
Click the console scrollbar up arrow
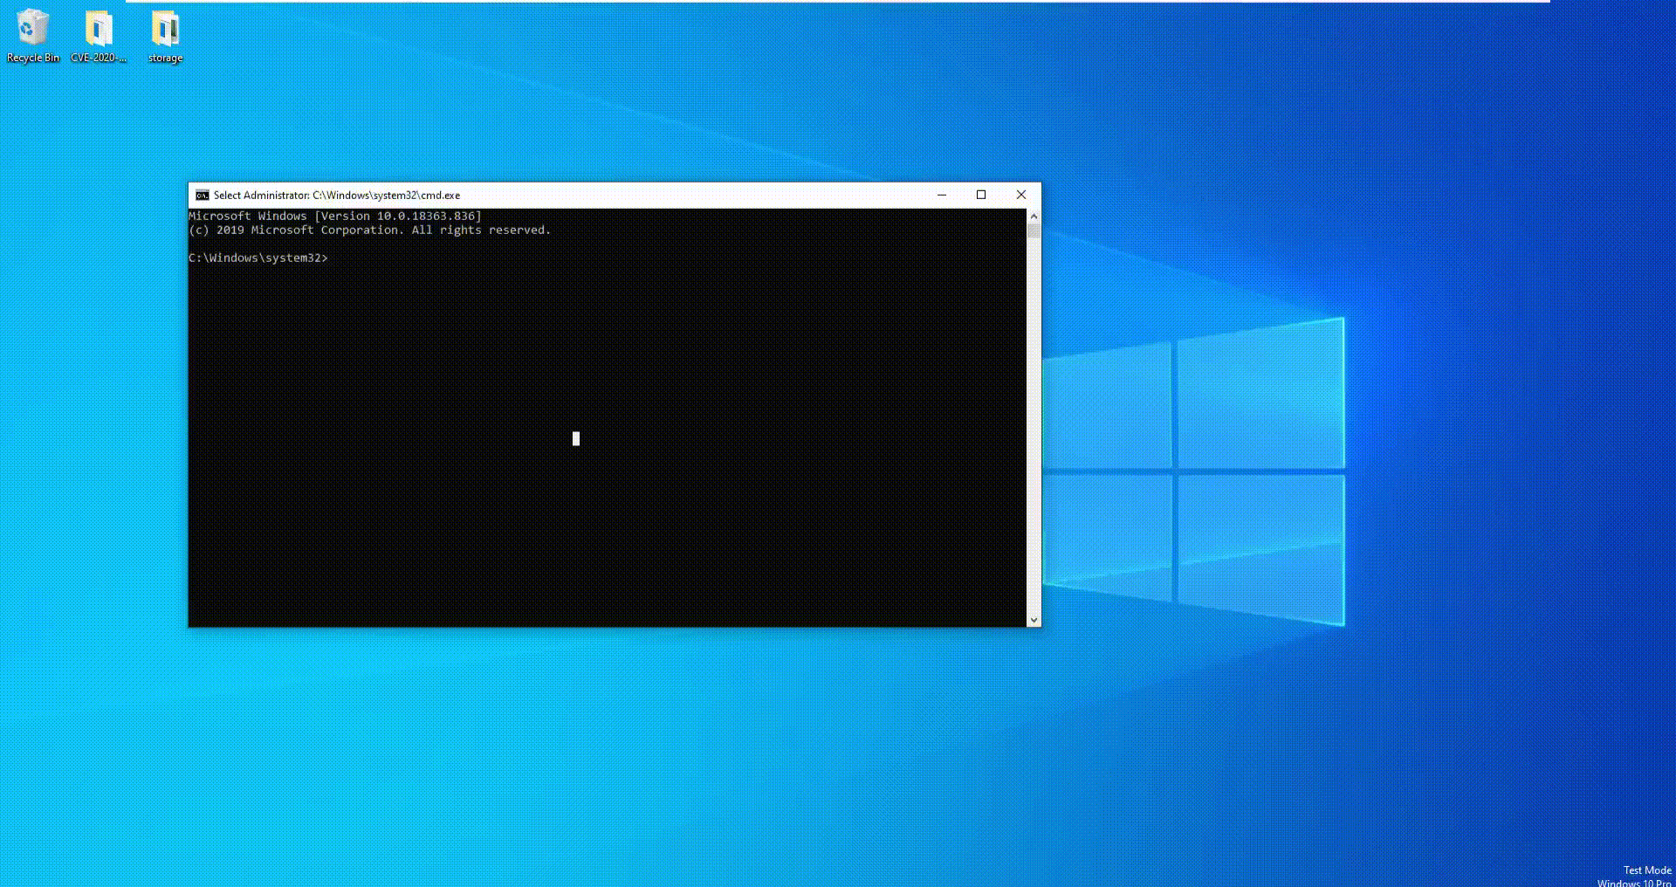coord(1034,216)
